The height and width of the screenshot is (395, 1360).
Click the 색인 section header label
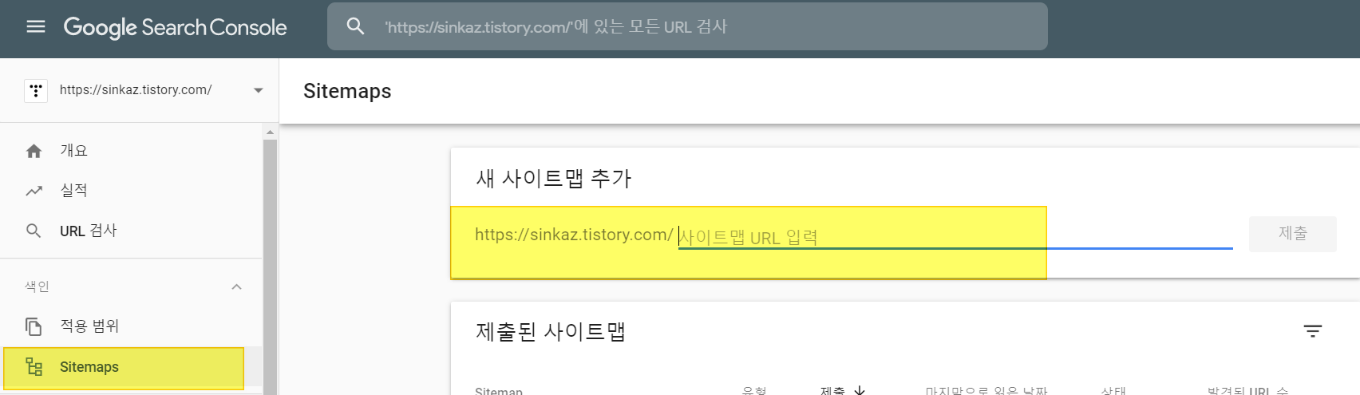click(x=37, y=286)
